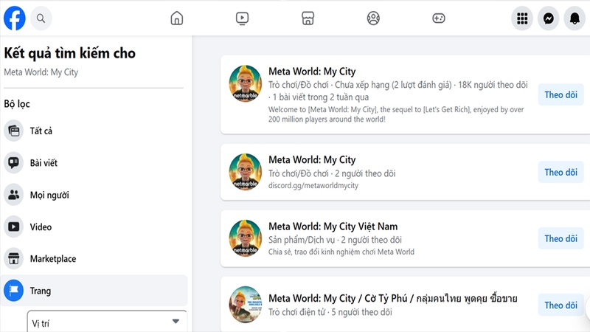The image size is (590, 332).
Task: Open the Groups icon in top bar
Action: click(x=373, y=18)
